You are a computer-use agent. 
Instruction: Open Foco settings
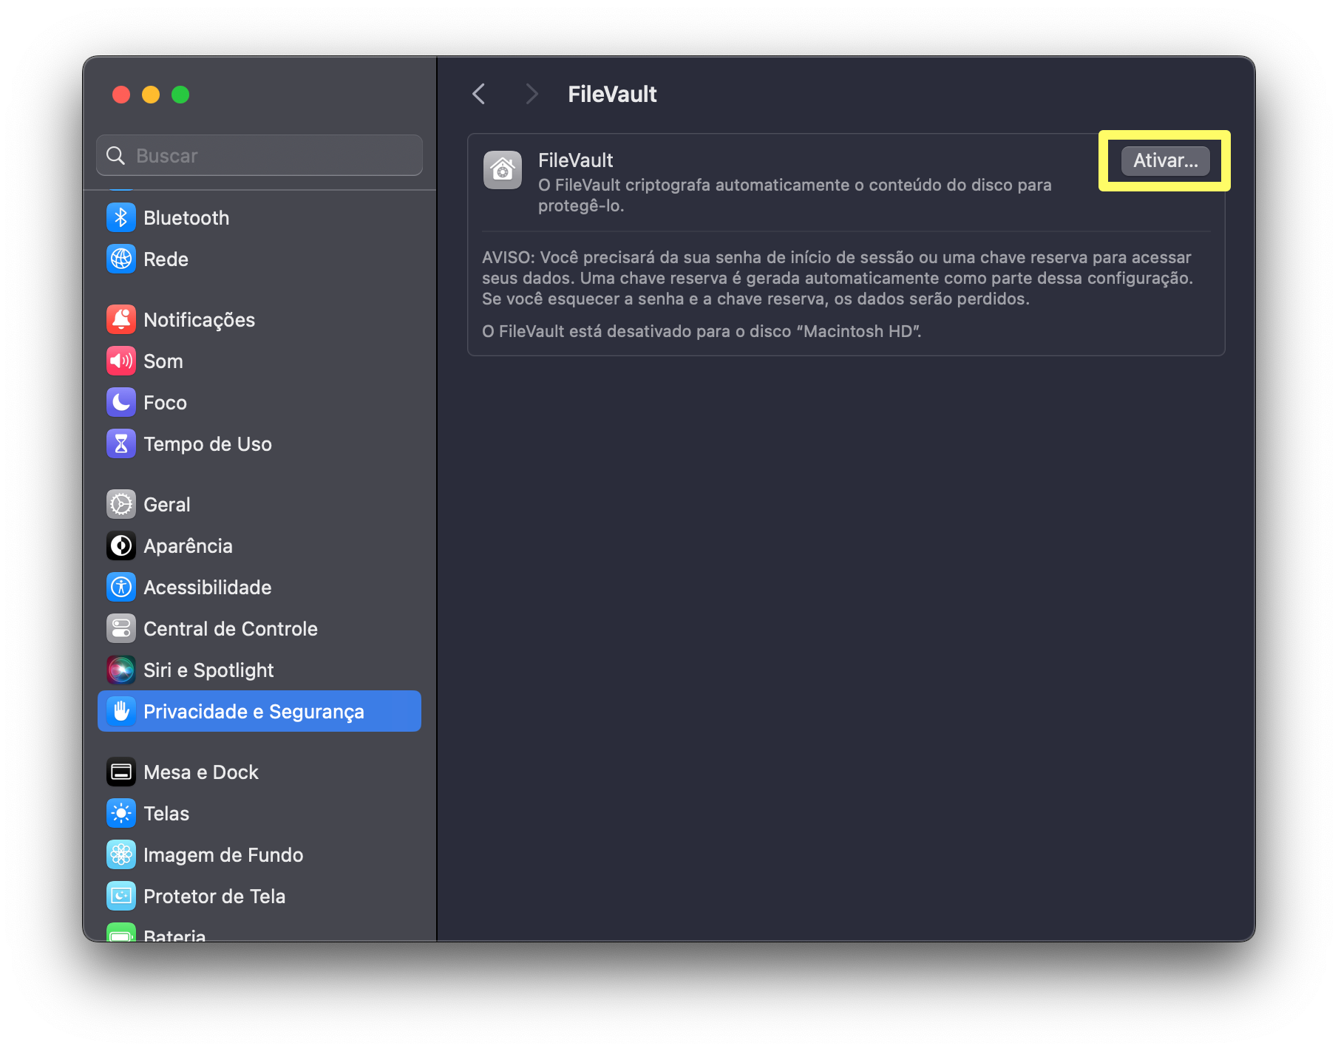164,402
